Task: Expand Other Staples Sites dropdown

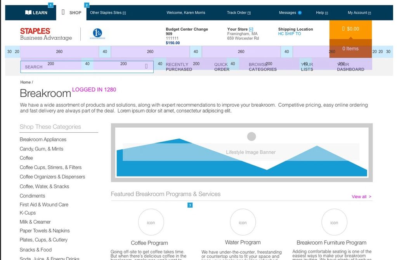Action: tap(108, 13)
